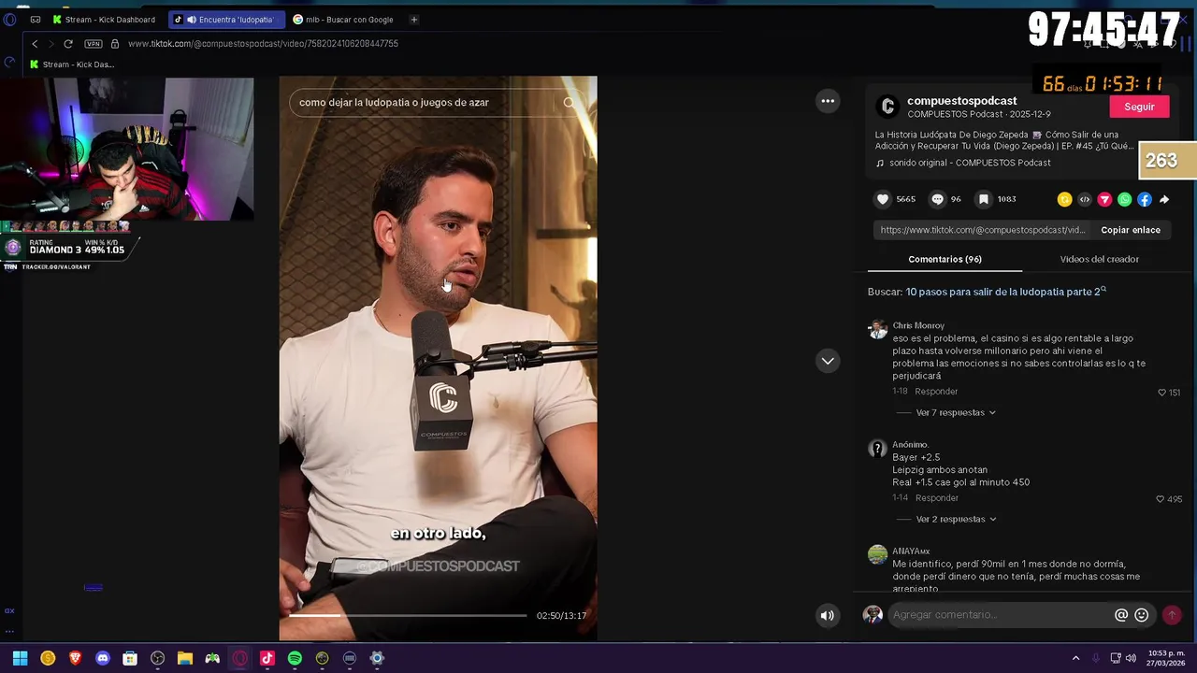Screen dimensions: 1197x673
Task: Open embed code icon
Action: pyautogui.click(x=1085, y=199)
